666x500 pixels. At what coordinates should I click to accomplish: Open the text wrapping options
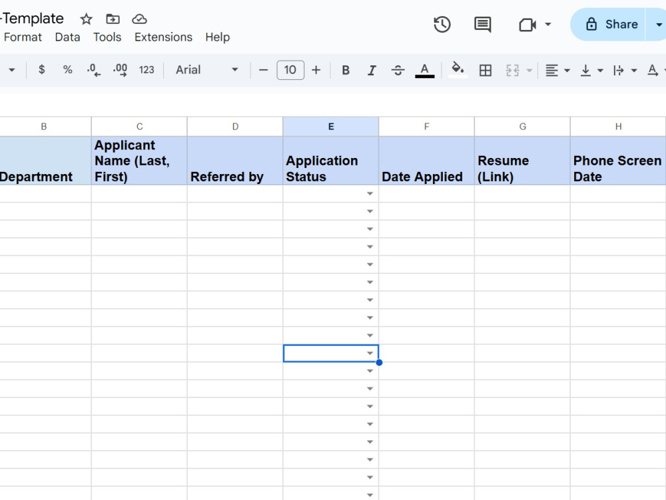point(625,70)
